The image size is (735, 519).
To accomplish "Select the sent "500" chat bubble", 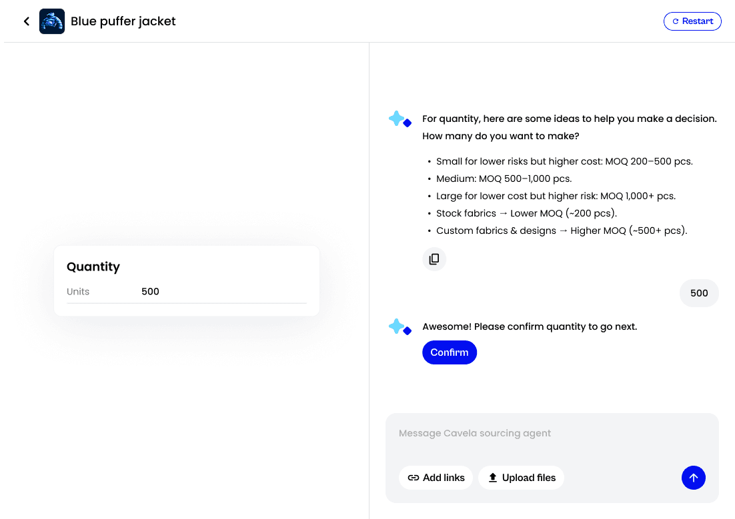I will (699, 293).
